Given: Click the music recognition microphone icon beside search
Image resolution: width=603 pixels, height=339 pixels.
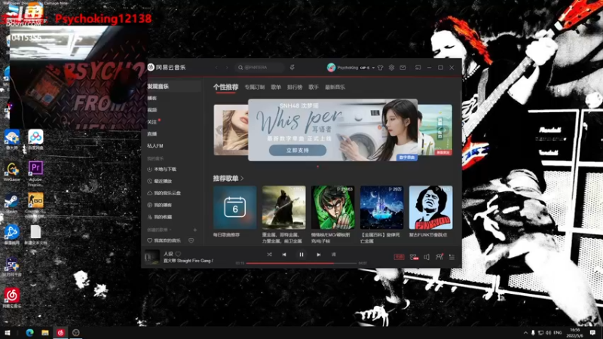Looking at the screenshot, I should tap(292, 67).
